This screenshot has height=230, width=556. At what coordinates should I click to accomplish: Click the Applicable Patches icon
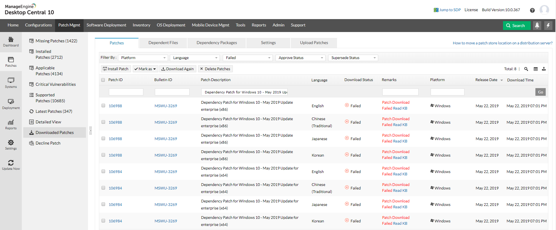click(31, 68)
